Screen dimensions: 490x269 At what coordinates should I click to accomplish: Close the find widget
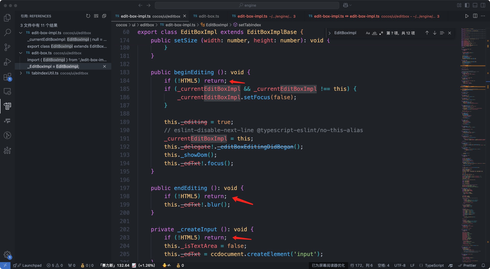[x=450, y=33]
